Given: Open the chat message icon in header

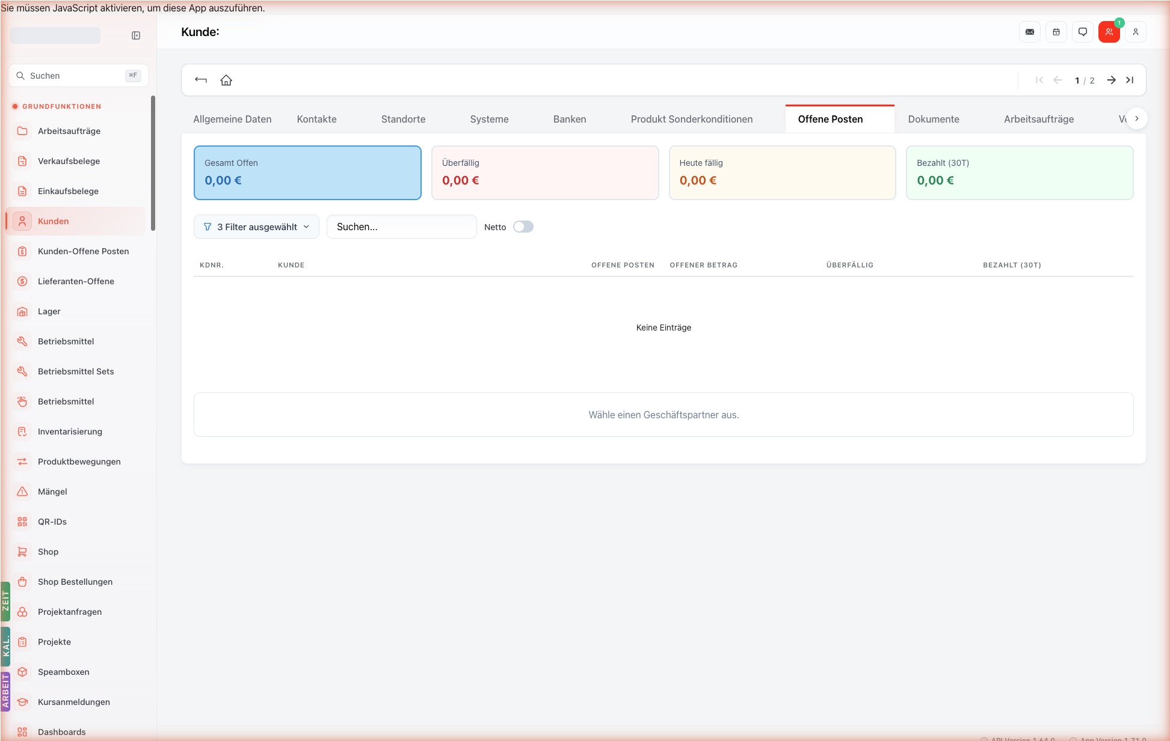Looking at the screenshot, I should [x=1083, y=32].
